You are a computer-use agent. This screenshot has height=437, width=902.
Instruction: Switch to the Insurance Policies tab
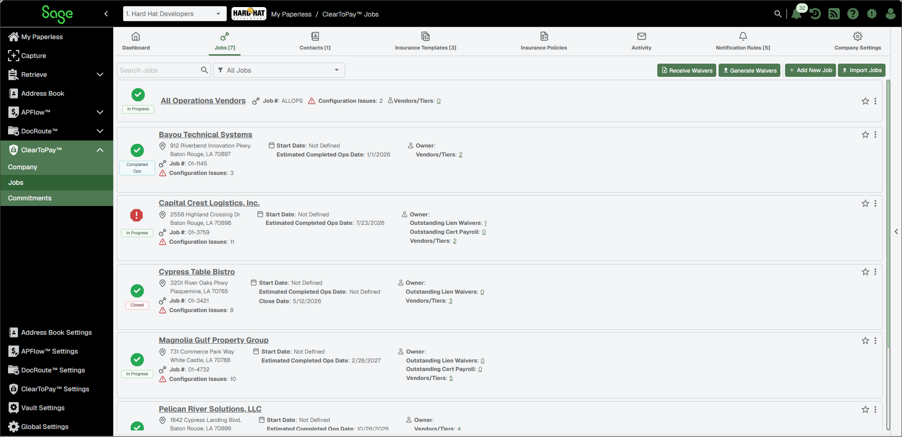pyautogui.click(x=544, y=41)
